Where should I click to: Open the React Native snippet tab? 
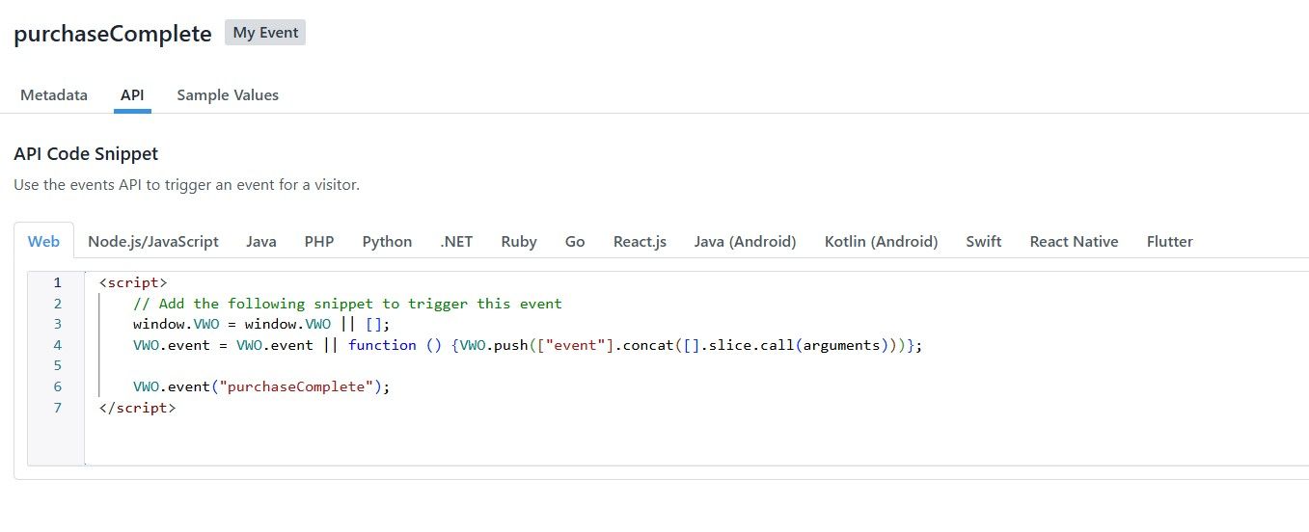click(1074, 242)
